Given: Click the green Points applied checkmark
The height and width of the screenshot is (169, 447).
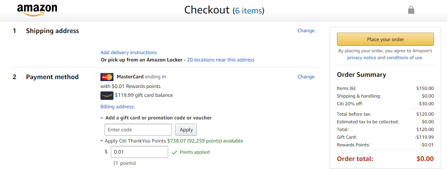Looking at the screenshot, I should 175,152.
